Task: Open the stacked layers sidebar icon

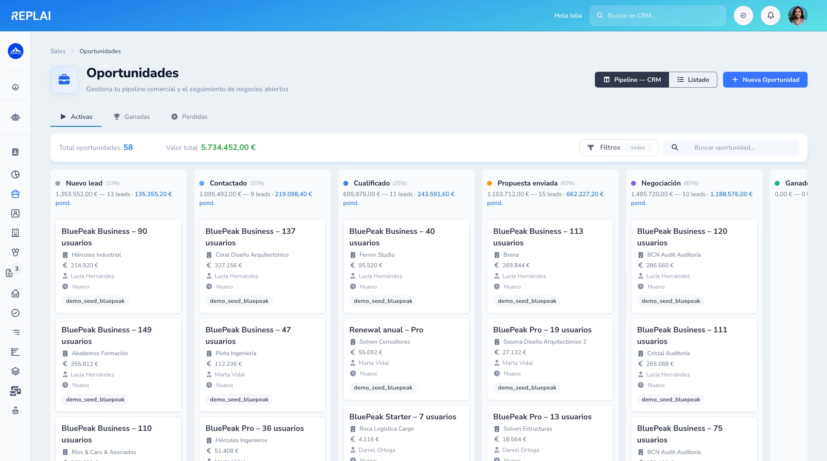Action: 15,371
